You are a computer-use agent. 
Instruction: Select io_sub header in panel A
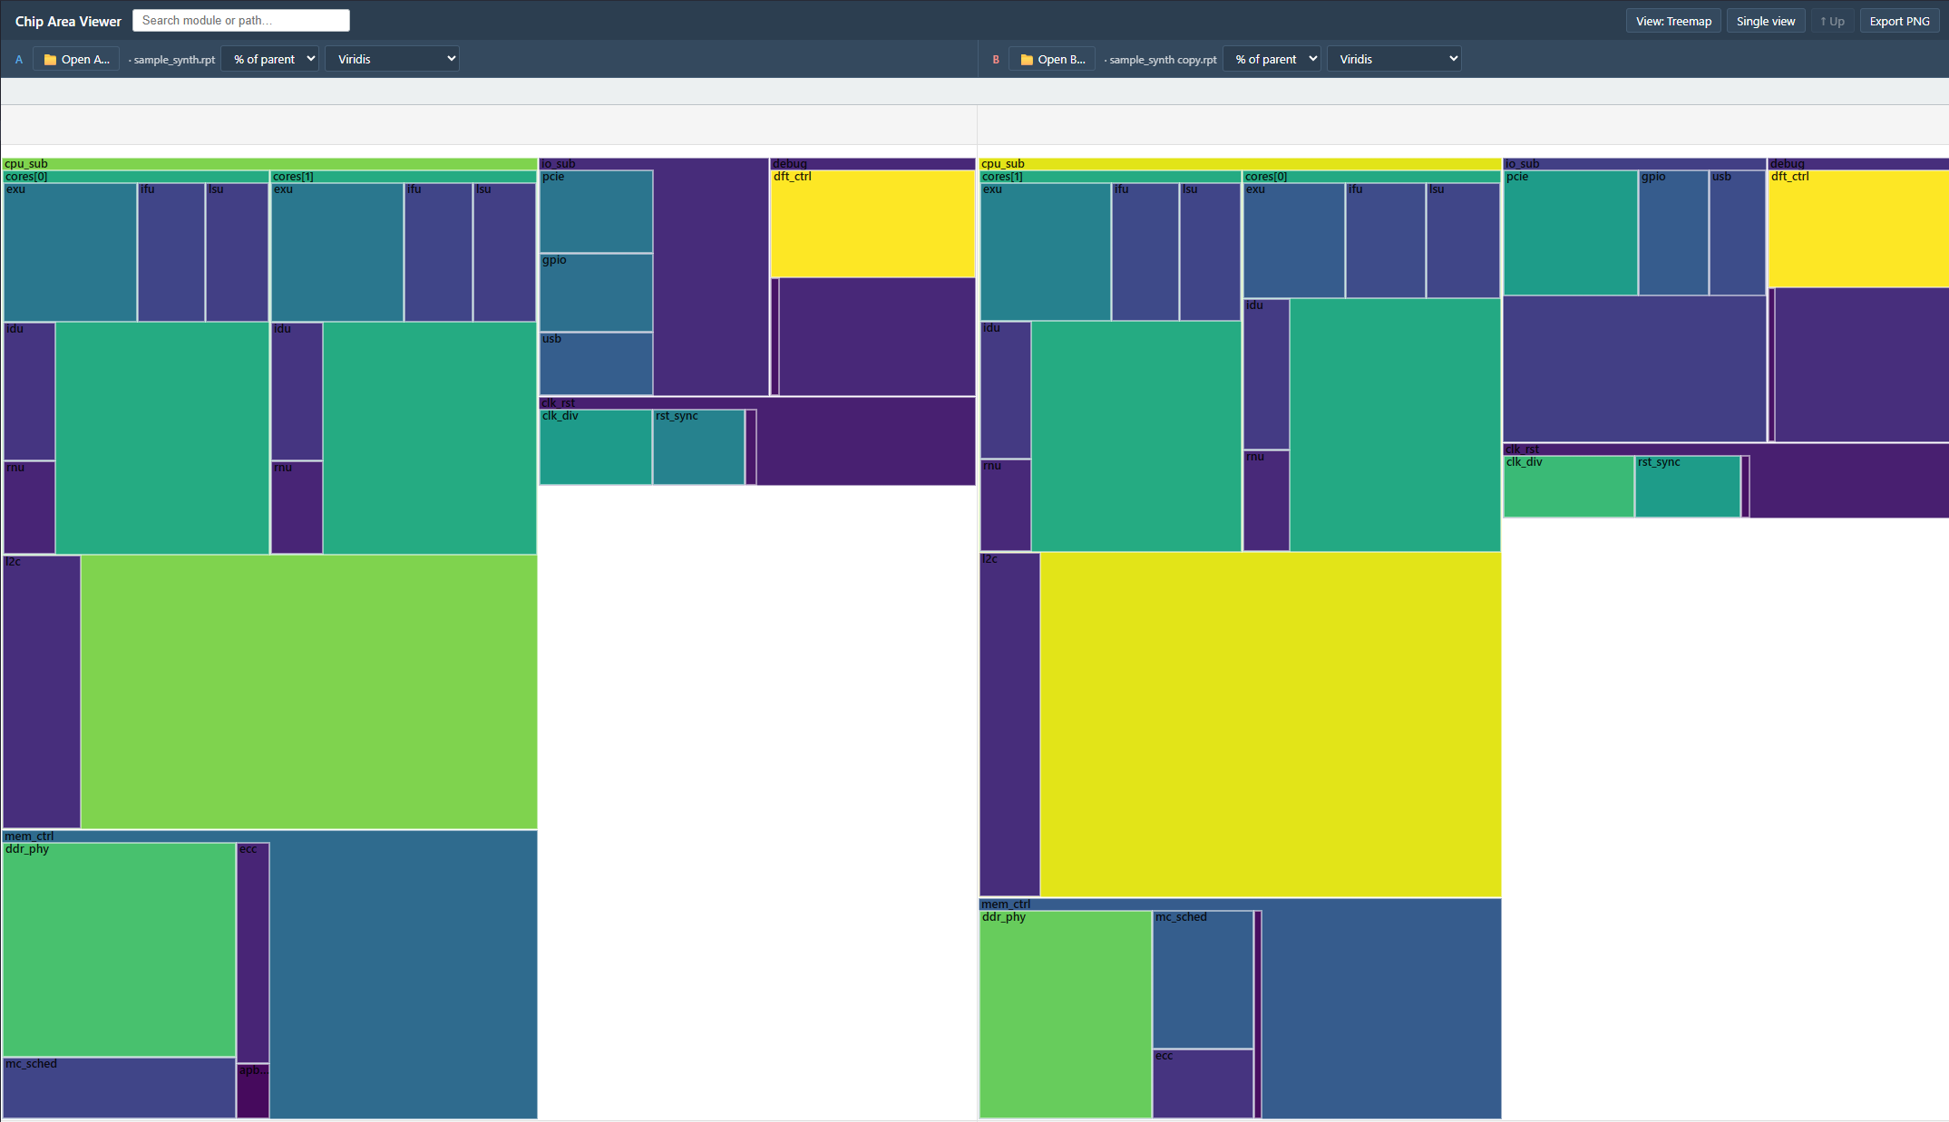(653, 164)
